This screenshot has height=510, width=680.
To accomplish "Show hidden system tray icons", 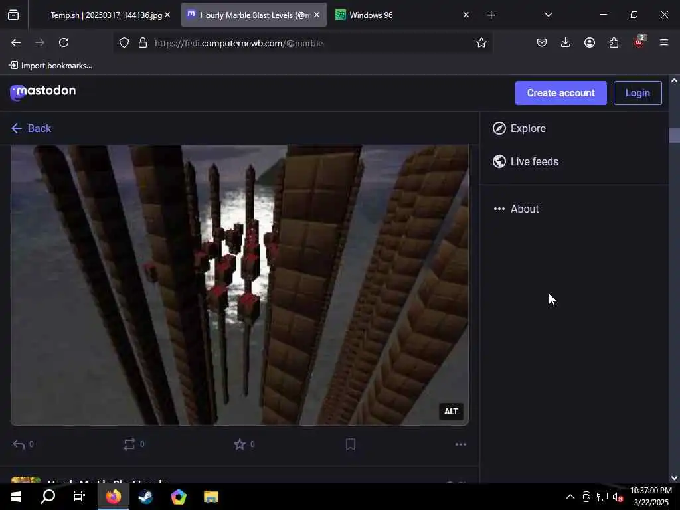I will (x=570, y=497).
